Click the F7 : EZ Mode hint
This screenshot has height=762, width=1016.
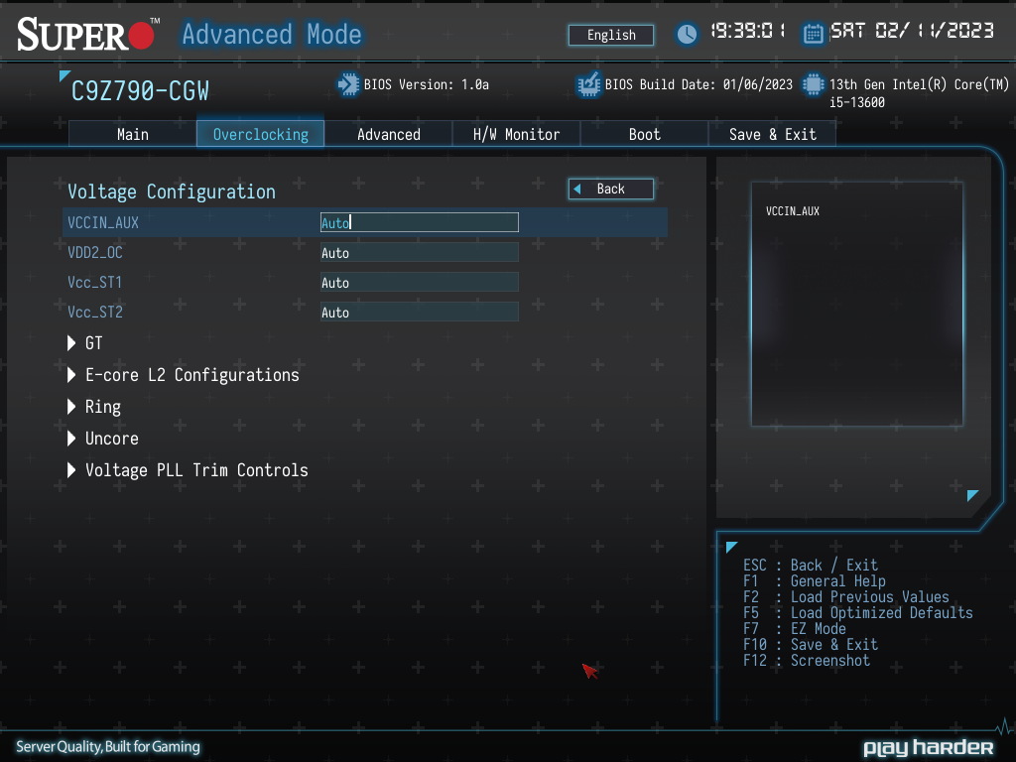tap(795, 628)
